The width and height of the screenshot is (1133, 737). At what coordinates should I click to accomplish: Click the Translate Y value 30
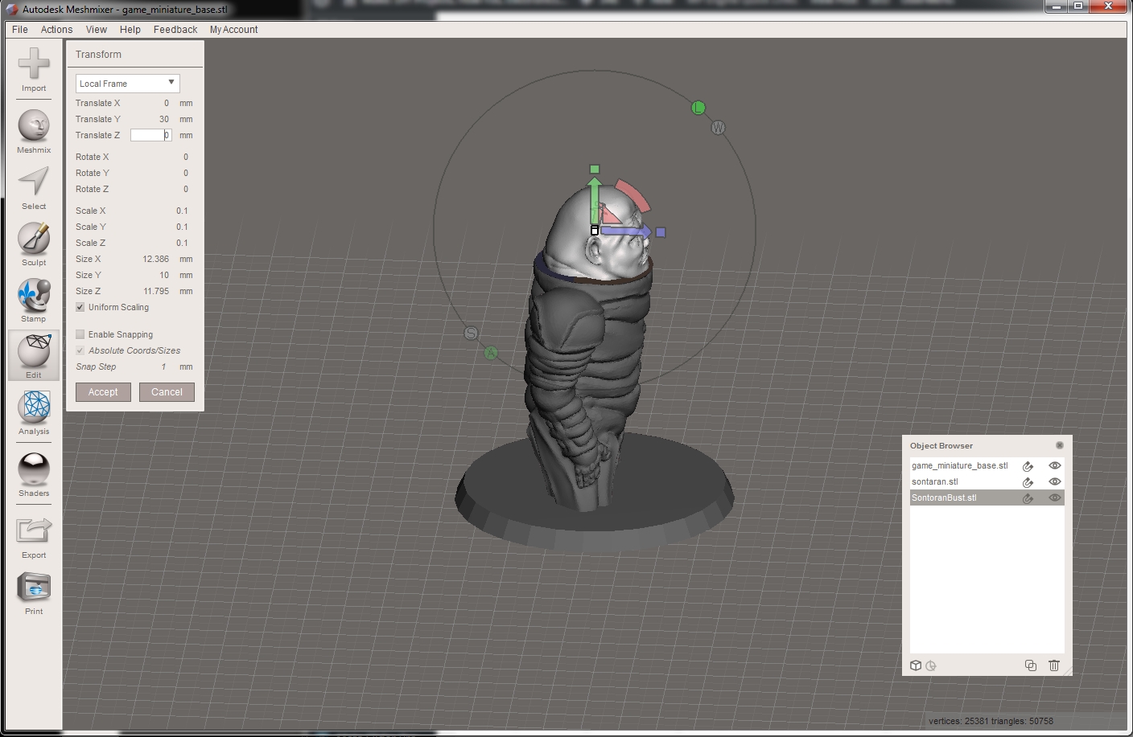164,119
